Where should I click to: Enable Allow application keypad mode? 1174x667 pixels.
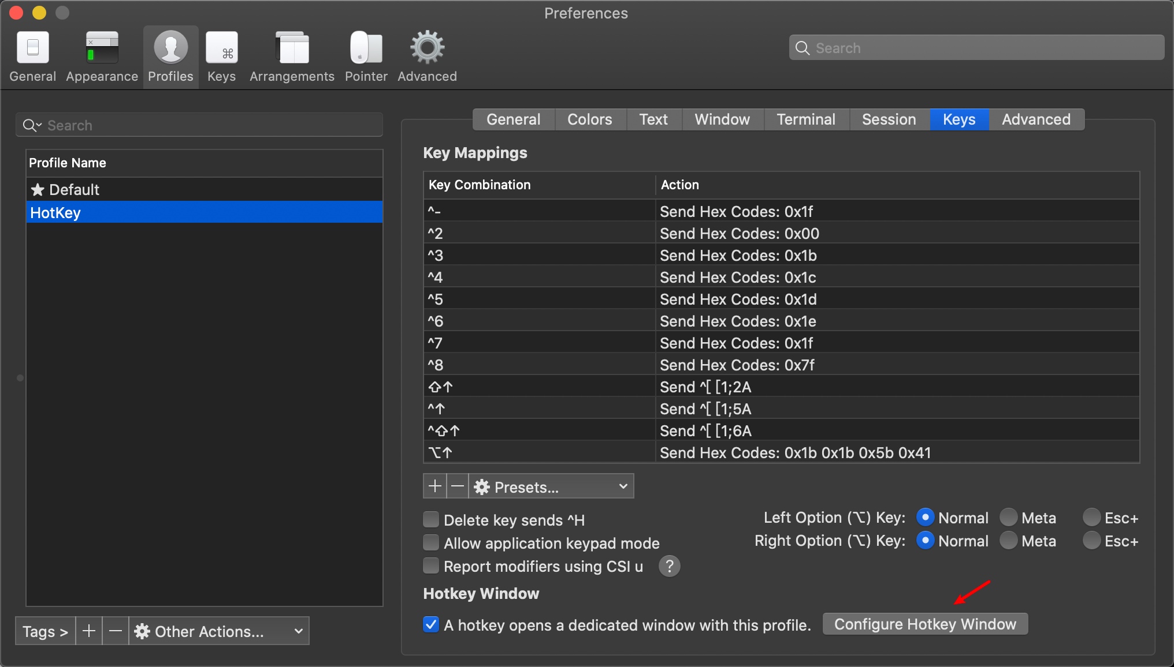[431, 543]
